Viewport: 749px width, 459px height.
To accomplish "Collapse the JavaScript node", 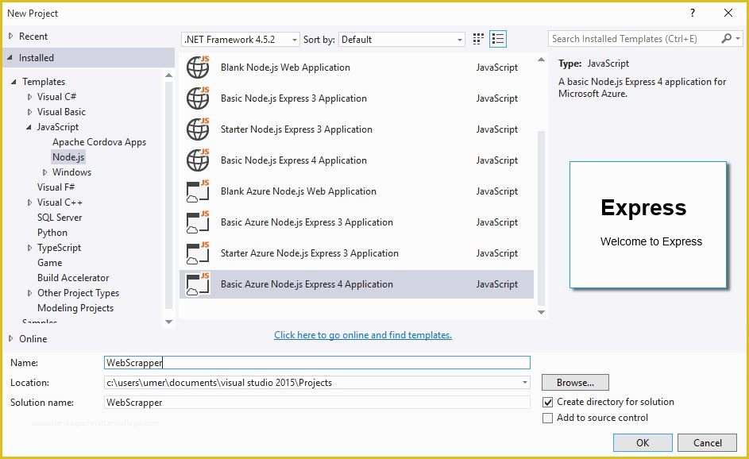I will click(29, 127).
